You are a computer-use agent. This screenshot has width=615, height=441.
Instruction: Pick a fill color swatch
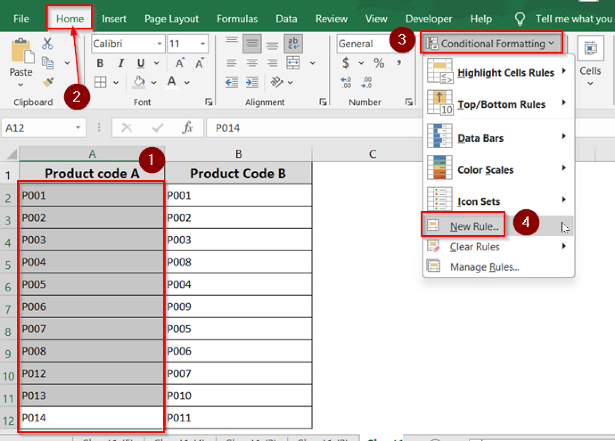point(138,82)
